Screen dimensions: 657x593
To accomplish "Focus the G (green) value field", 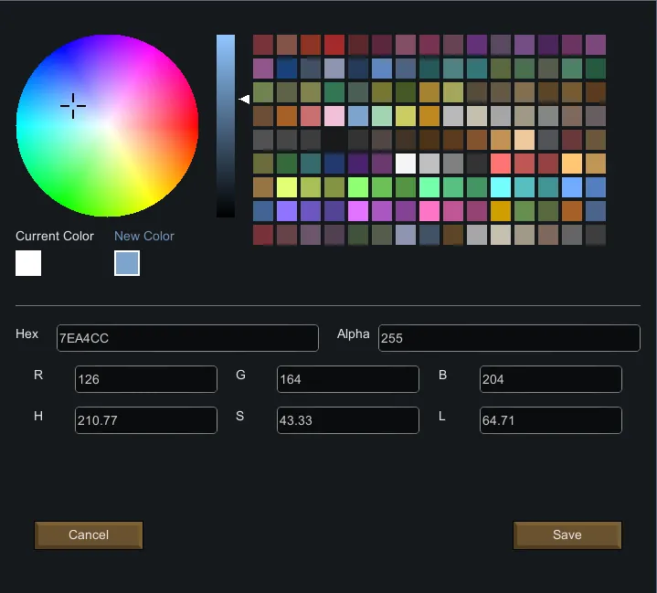I will click(348, 379).
